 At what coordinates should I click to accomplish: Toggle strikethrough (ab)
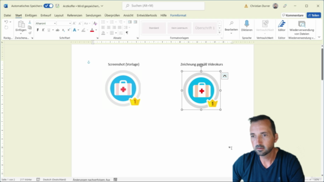pos(57,30)
